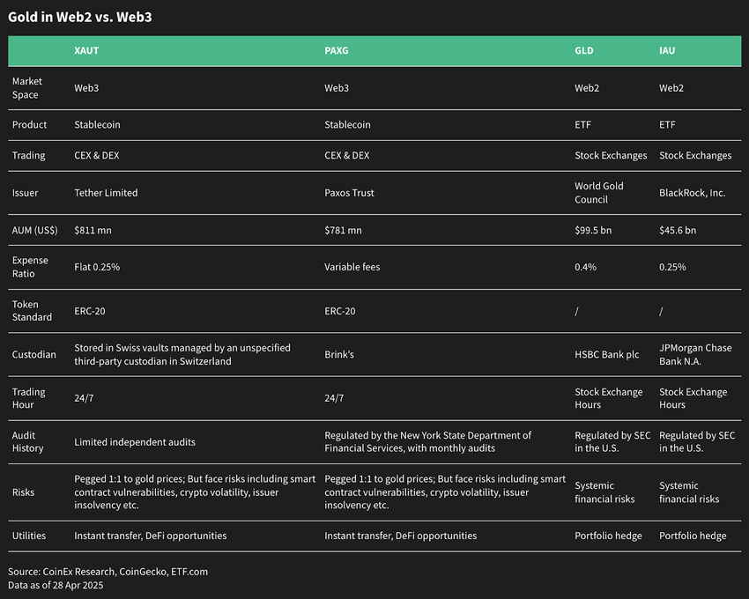Click the XAUT column header

(86, 51)
